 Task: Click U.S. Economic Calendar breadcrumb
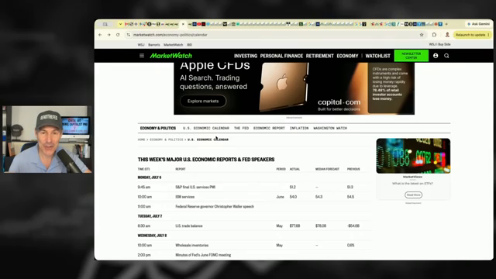(208, 139)
